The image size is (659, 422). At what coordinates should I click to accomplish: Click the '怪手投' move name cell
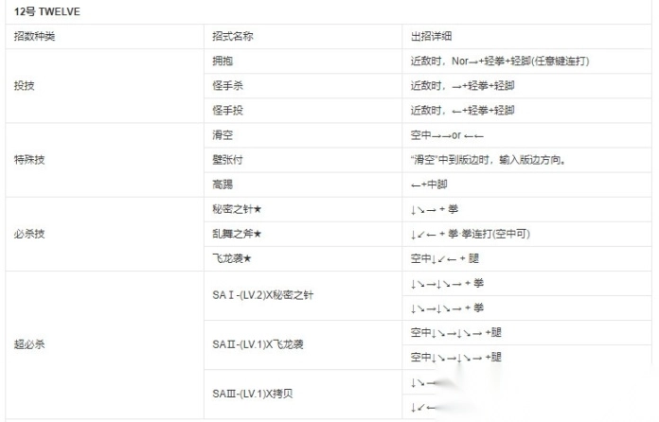tap(227, 110)
